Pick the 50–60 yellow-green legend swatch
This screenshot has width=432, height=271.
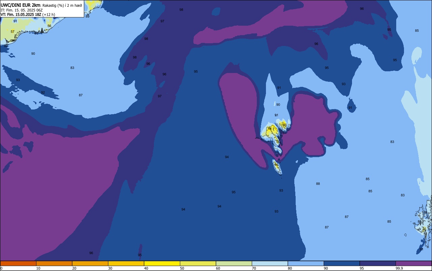(x=198, y=263)
